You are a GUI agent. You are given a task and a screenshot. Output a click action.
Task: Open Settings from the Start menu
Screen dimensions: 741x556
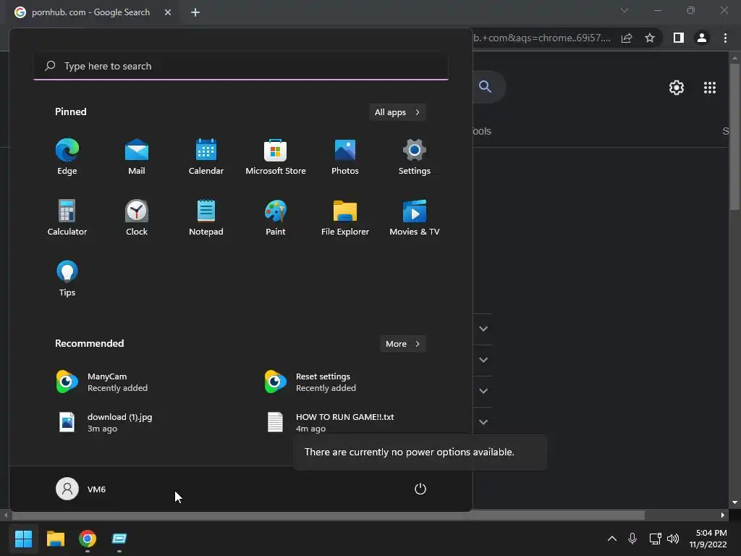(x=415, y=157)
